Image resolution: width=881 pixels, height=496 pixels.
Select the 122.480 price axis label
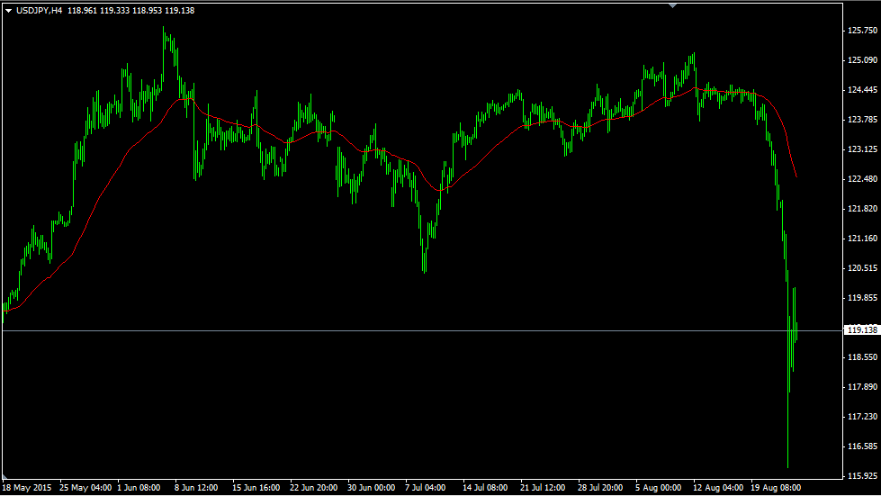click(x=862, y=179)
